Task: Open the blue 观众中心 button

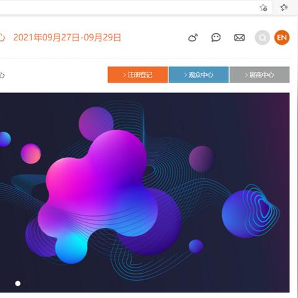Action: pyautogui.click(x=199, y=74)
